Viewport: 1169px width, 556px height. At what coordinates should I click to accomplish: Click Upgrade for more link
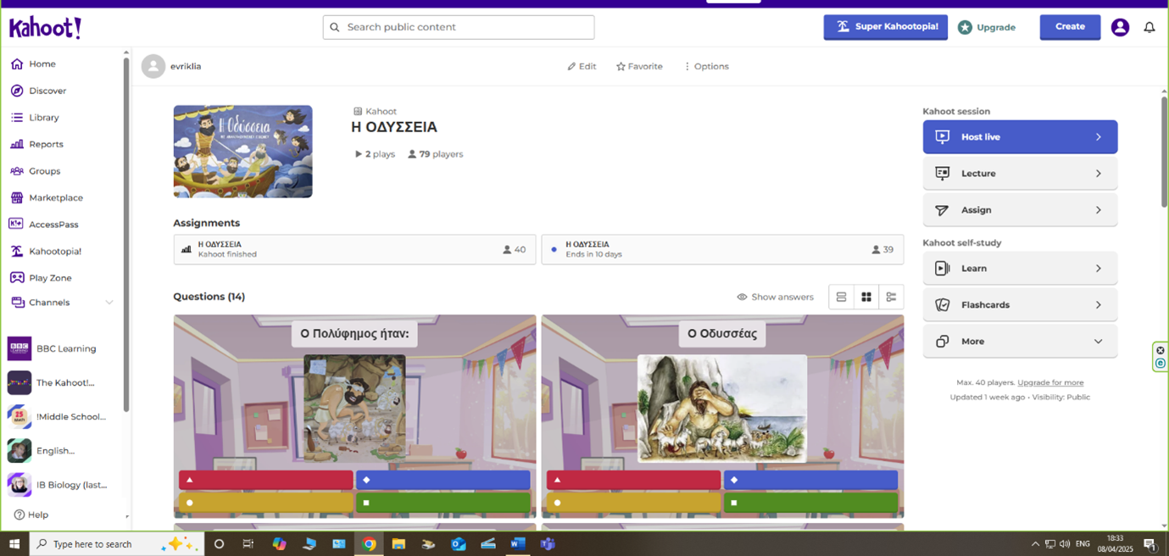(1050, 383)
